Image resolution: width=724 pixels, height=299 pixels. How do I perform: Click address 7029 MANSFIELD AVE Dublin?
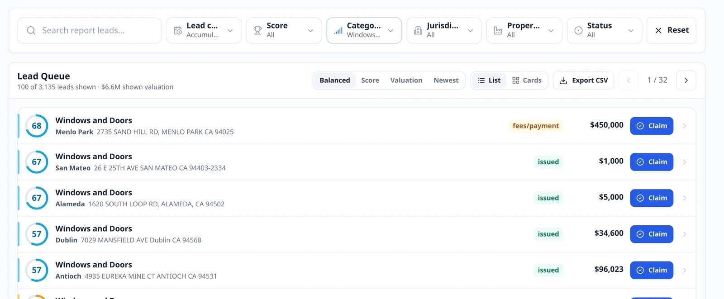coord(141,240)
